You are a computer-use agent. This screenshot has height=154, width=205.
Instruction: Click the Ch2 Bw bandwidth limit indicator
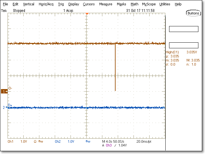tap(88, 141)
